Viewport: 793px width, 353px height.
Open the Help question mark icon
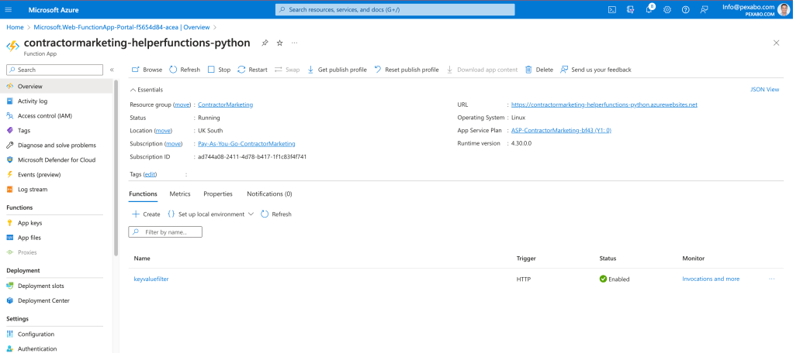pyautogui.click(x=685, y=9)
